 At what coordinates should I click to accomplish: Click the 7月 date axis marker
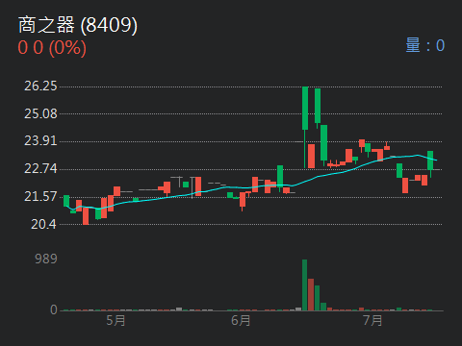(372, 320)
